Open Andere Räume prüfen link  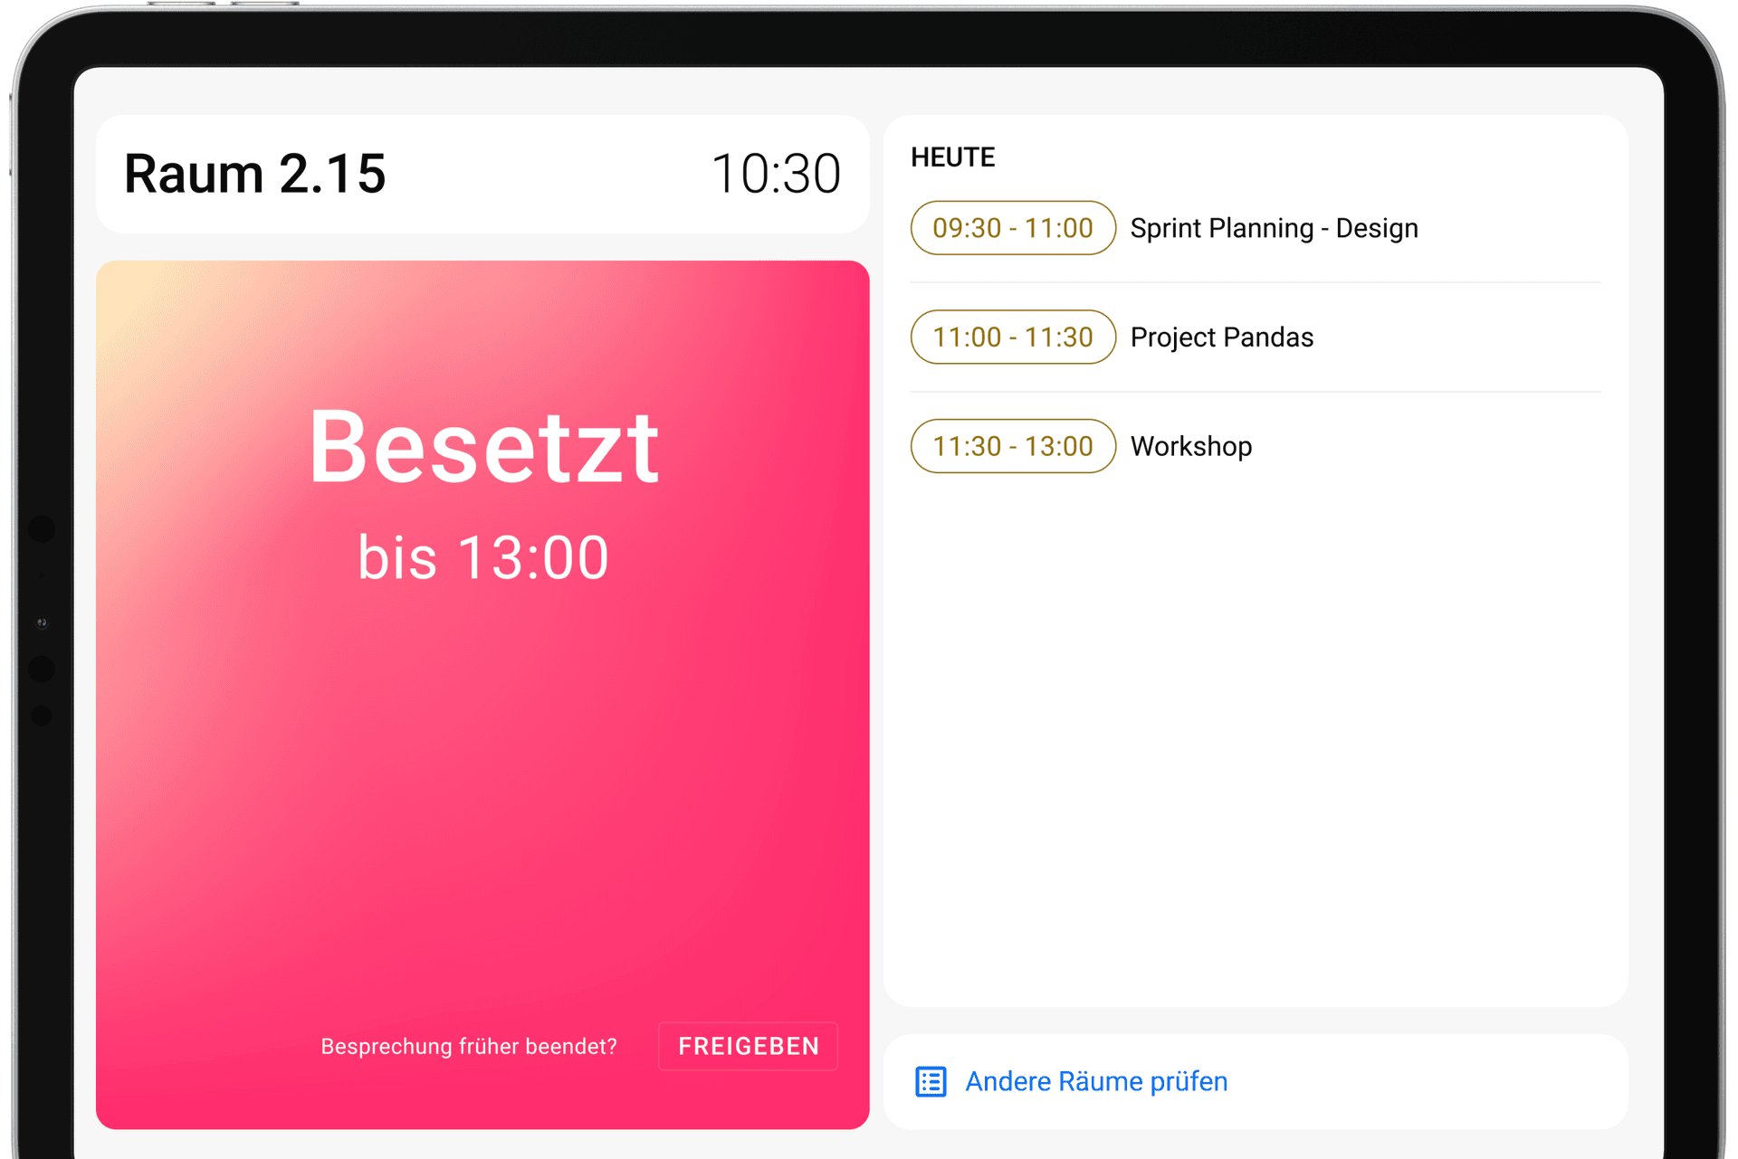click(1096, 1081)
